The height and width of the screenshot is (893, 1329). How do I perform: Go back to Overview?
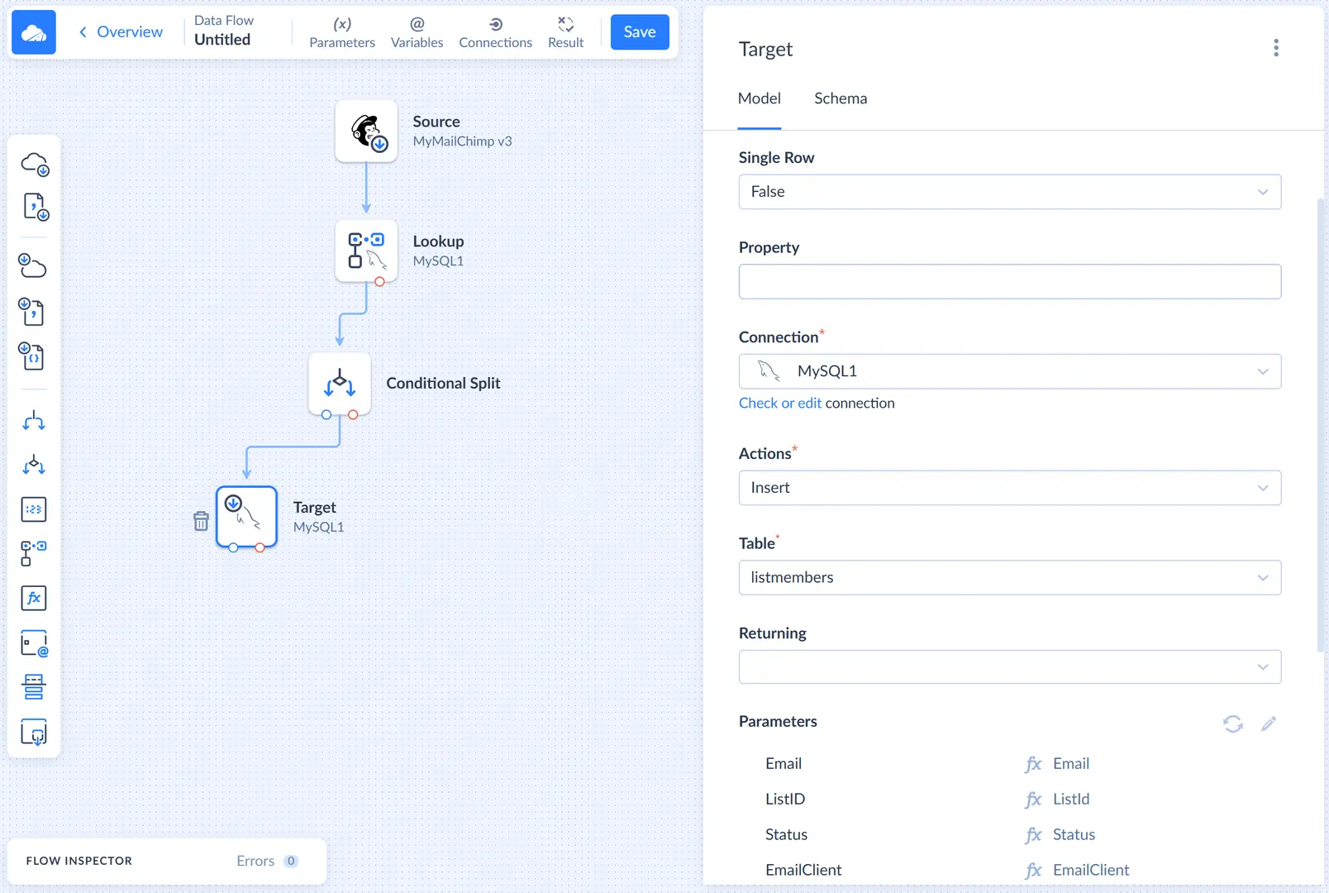coord(121,32)
